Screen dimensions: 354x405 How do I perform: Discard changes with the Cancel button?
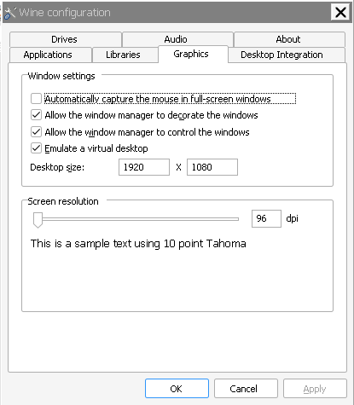[246, 389]
